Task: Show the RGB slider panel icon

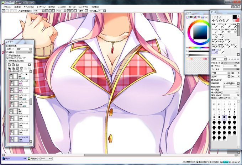Action: pyautogui.click(x=191, y=17)
